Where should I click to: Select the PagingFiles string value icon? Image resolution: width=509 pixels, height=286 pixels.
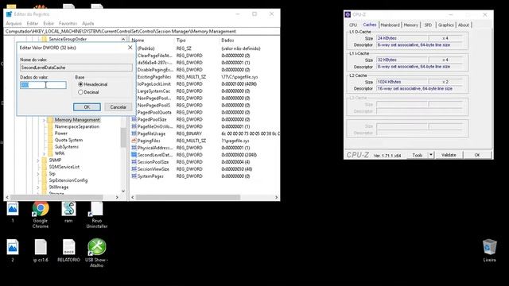134,141
